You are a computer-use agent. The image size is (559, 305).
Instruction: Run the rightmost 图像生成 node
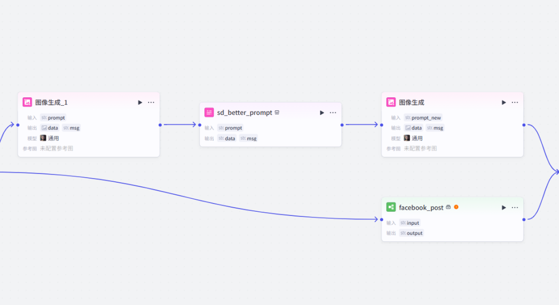[x=504, y=103]
